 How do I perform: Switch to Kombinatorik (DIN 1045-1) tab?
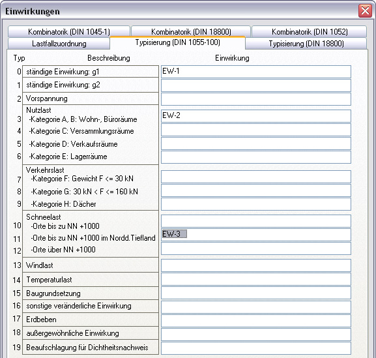point(69,32)
